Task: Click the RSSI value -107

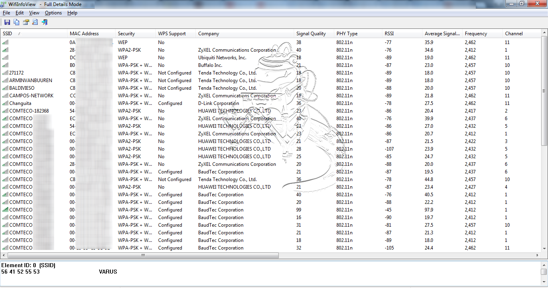Action: [390, 149]
